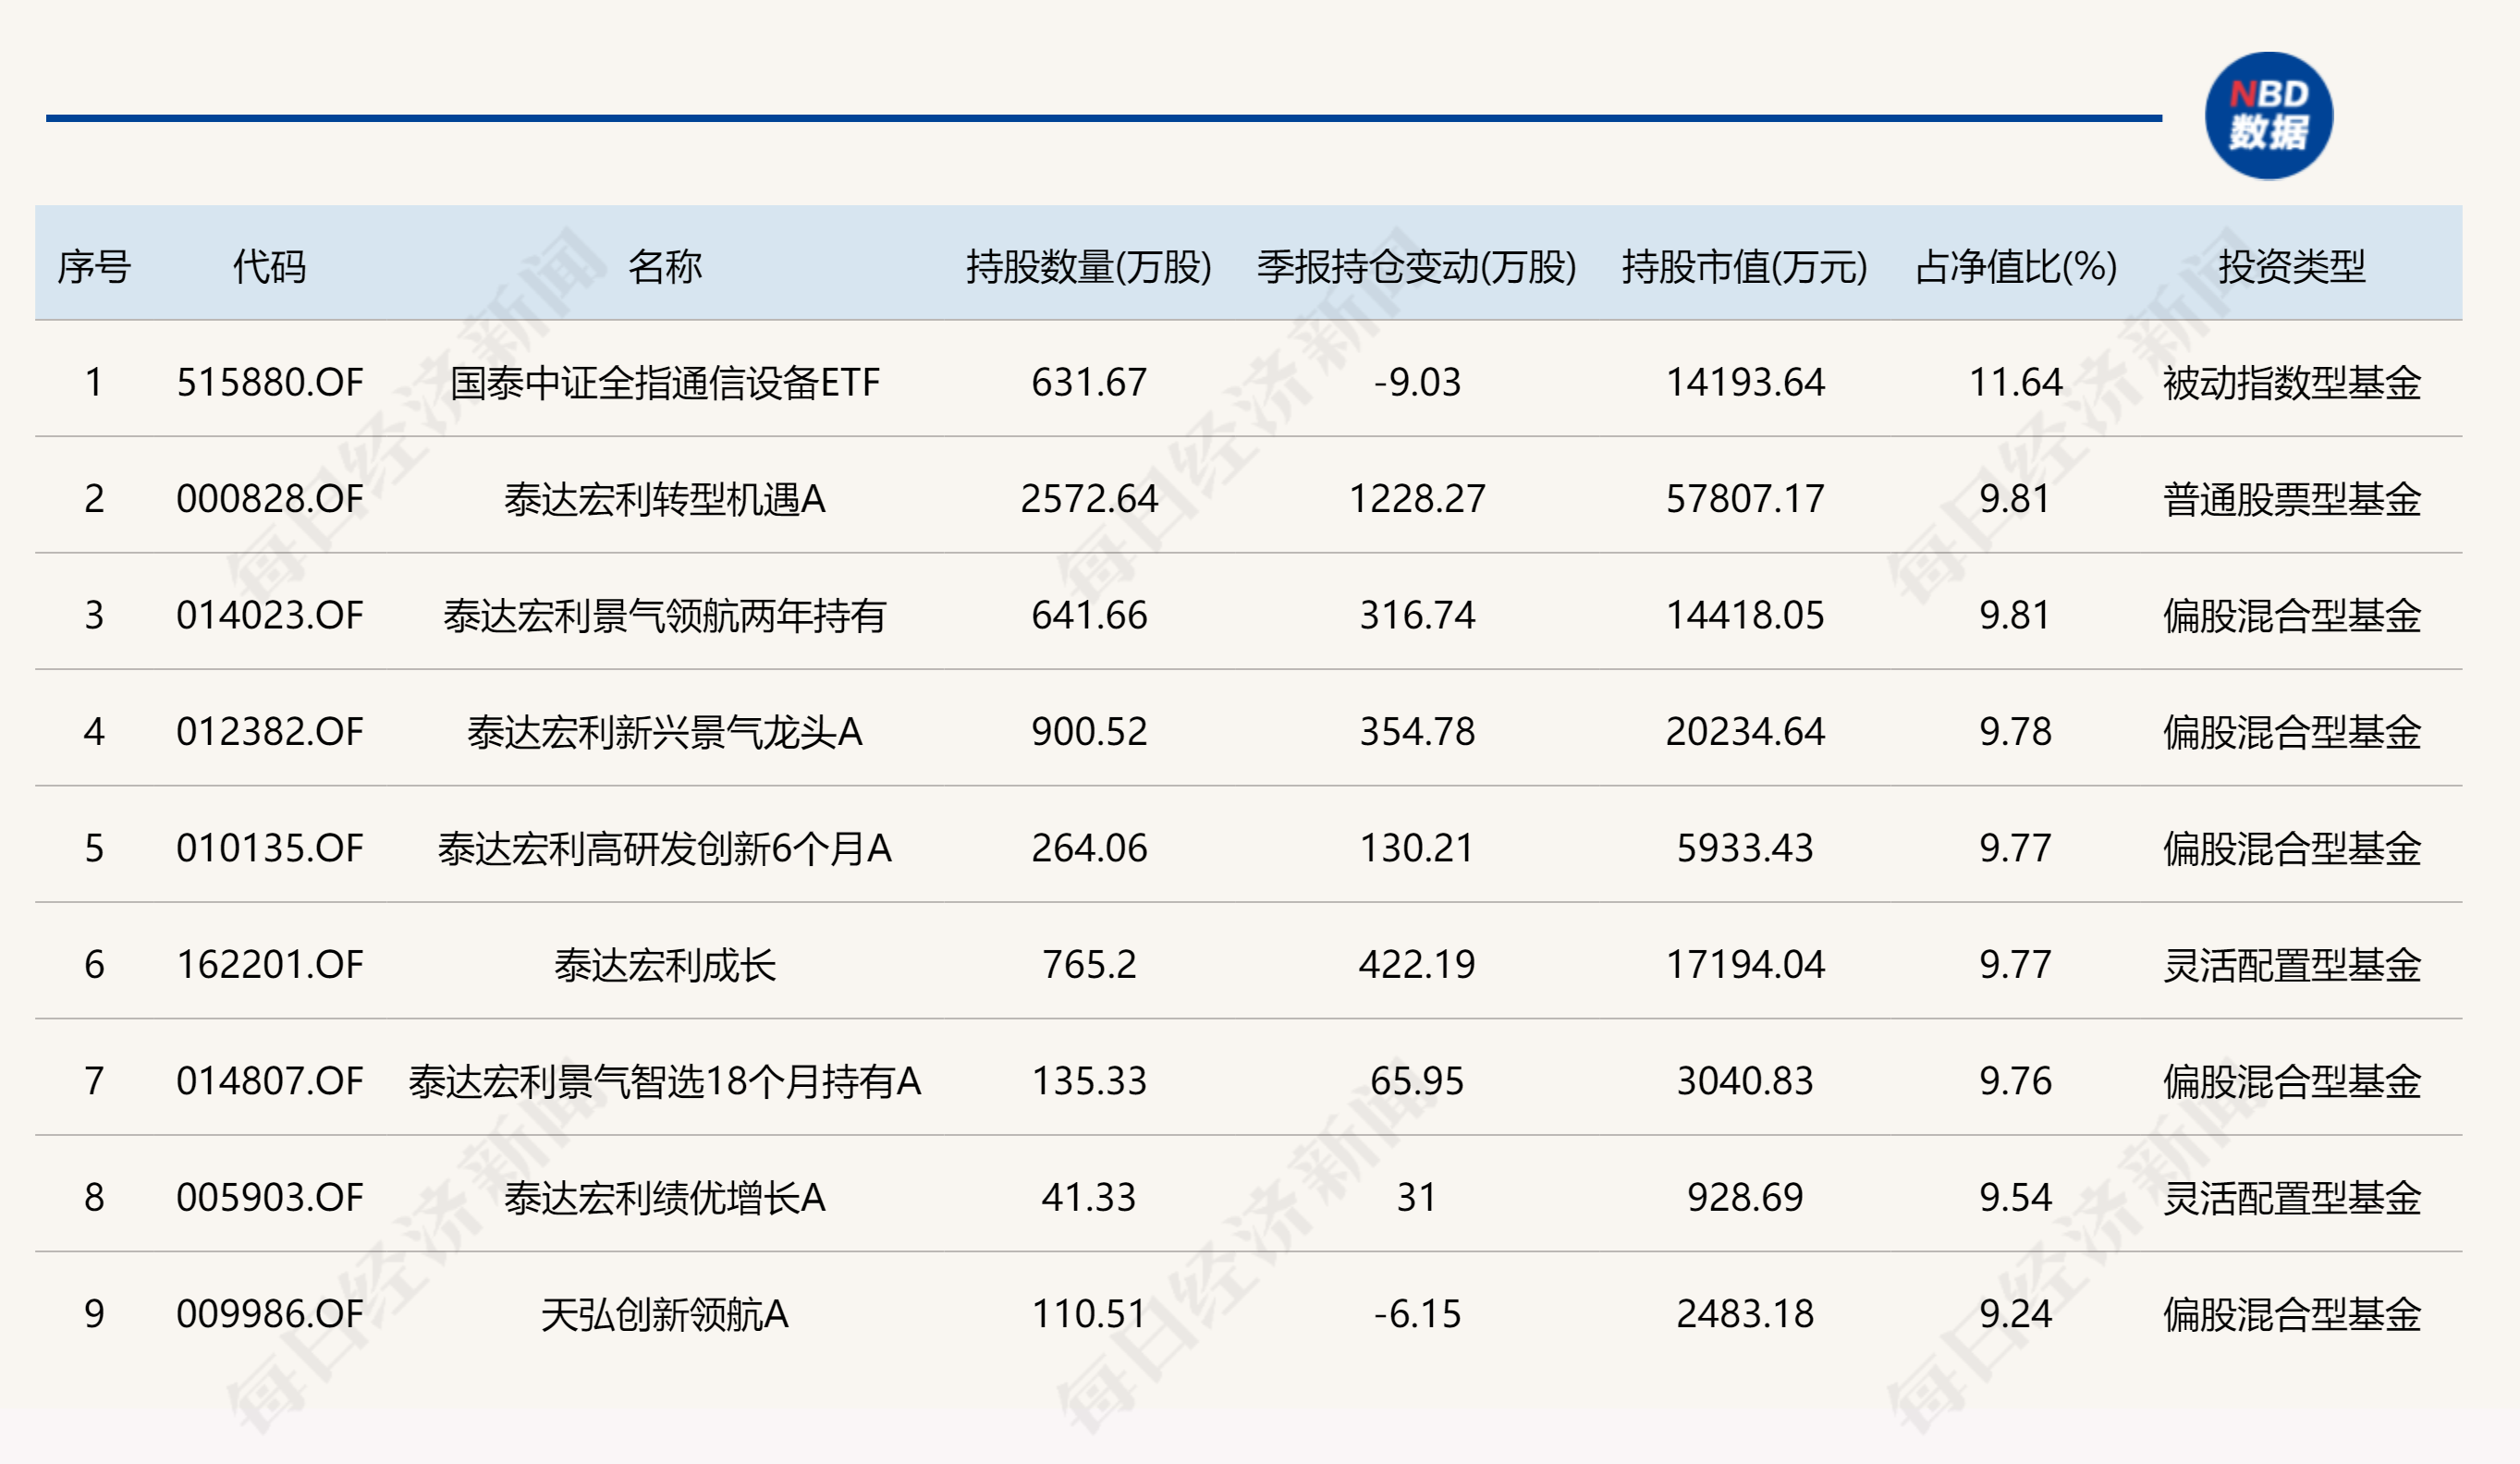Screen dimensions: 2520x1464
Task: Click holding quantity 765.2
Action: coord(1089,965)
